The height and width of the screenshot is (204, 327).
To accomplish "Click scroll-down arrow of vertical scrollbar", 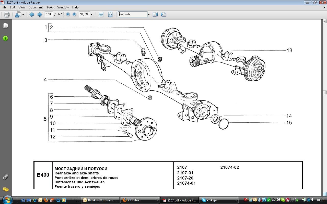I will tap(325, 194).
